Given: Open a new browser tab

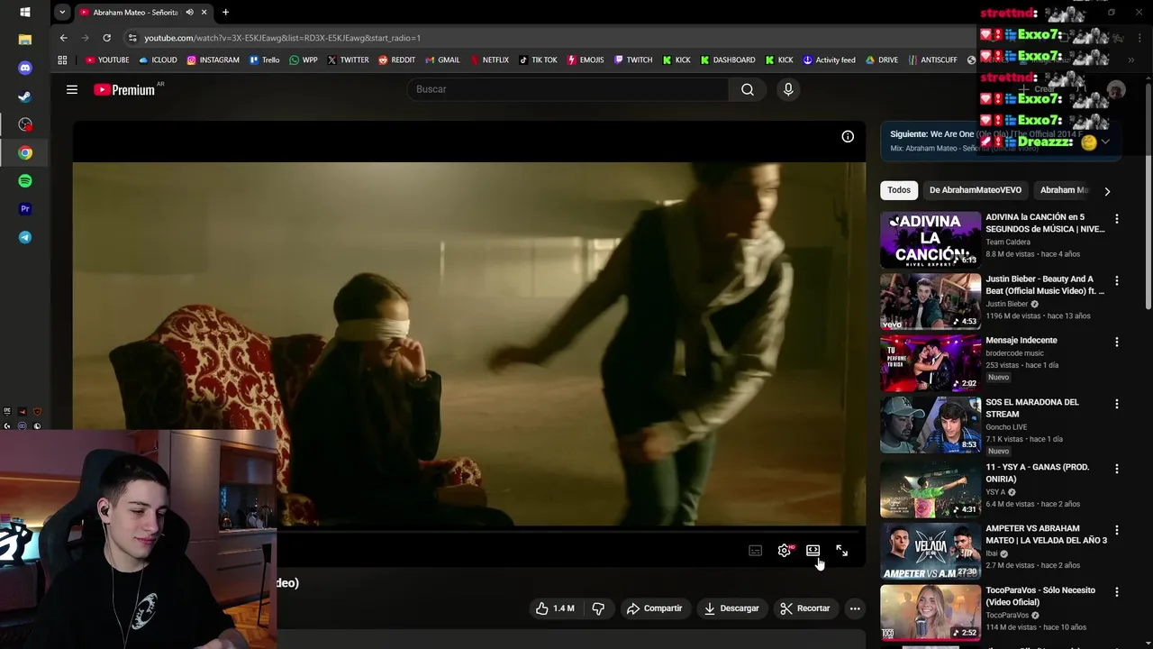Looking at the screenshot, I should pyautogui.click(x=225, y=13).
